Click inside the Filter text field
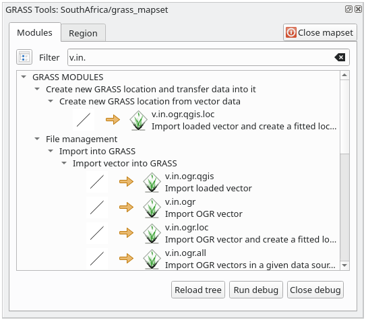The image size is (366, 322). [201, 57]
